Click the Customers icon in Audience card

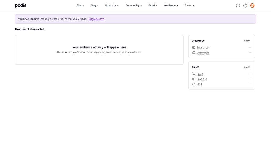pyautogui.click(x=194, y=52)
